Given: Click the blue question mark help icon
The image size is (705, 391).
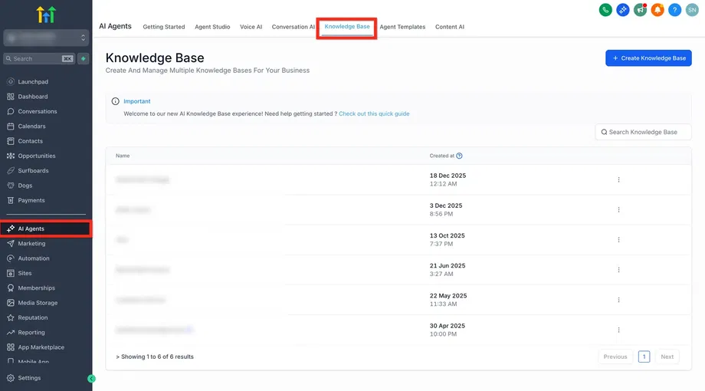Looking at the screenshot, I should [x=674, y=10].
